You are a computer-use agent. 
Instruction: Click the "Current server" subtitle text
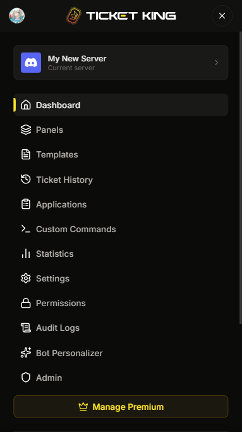(71, 68)
